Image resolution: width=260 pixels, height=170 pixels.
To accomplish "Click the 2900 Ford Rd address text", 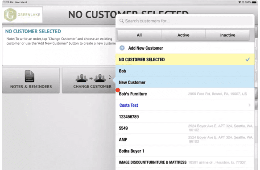I will coord(217,94).
